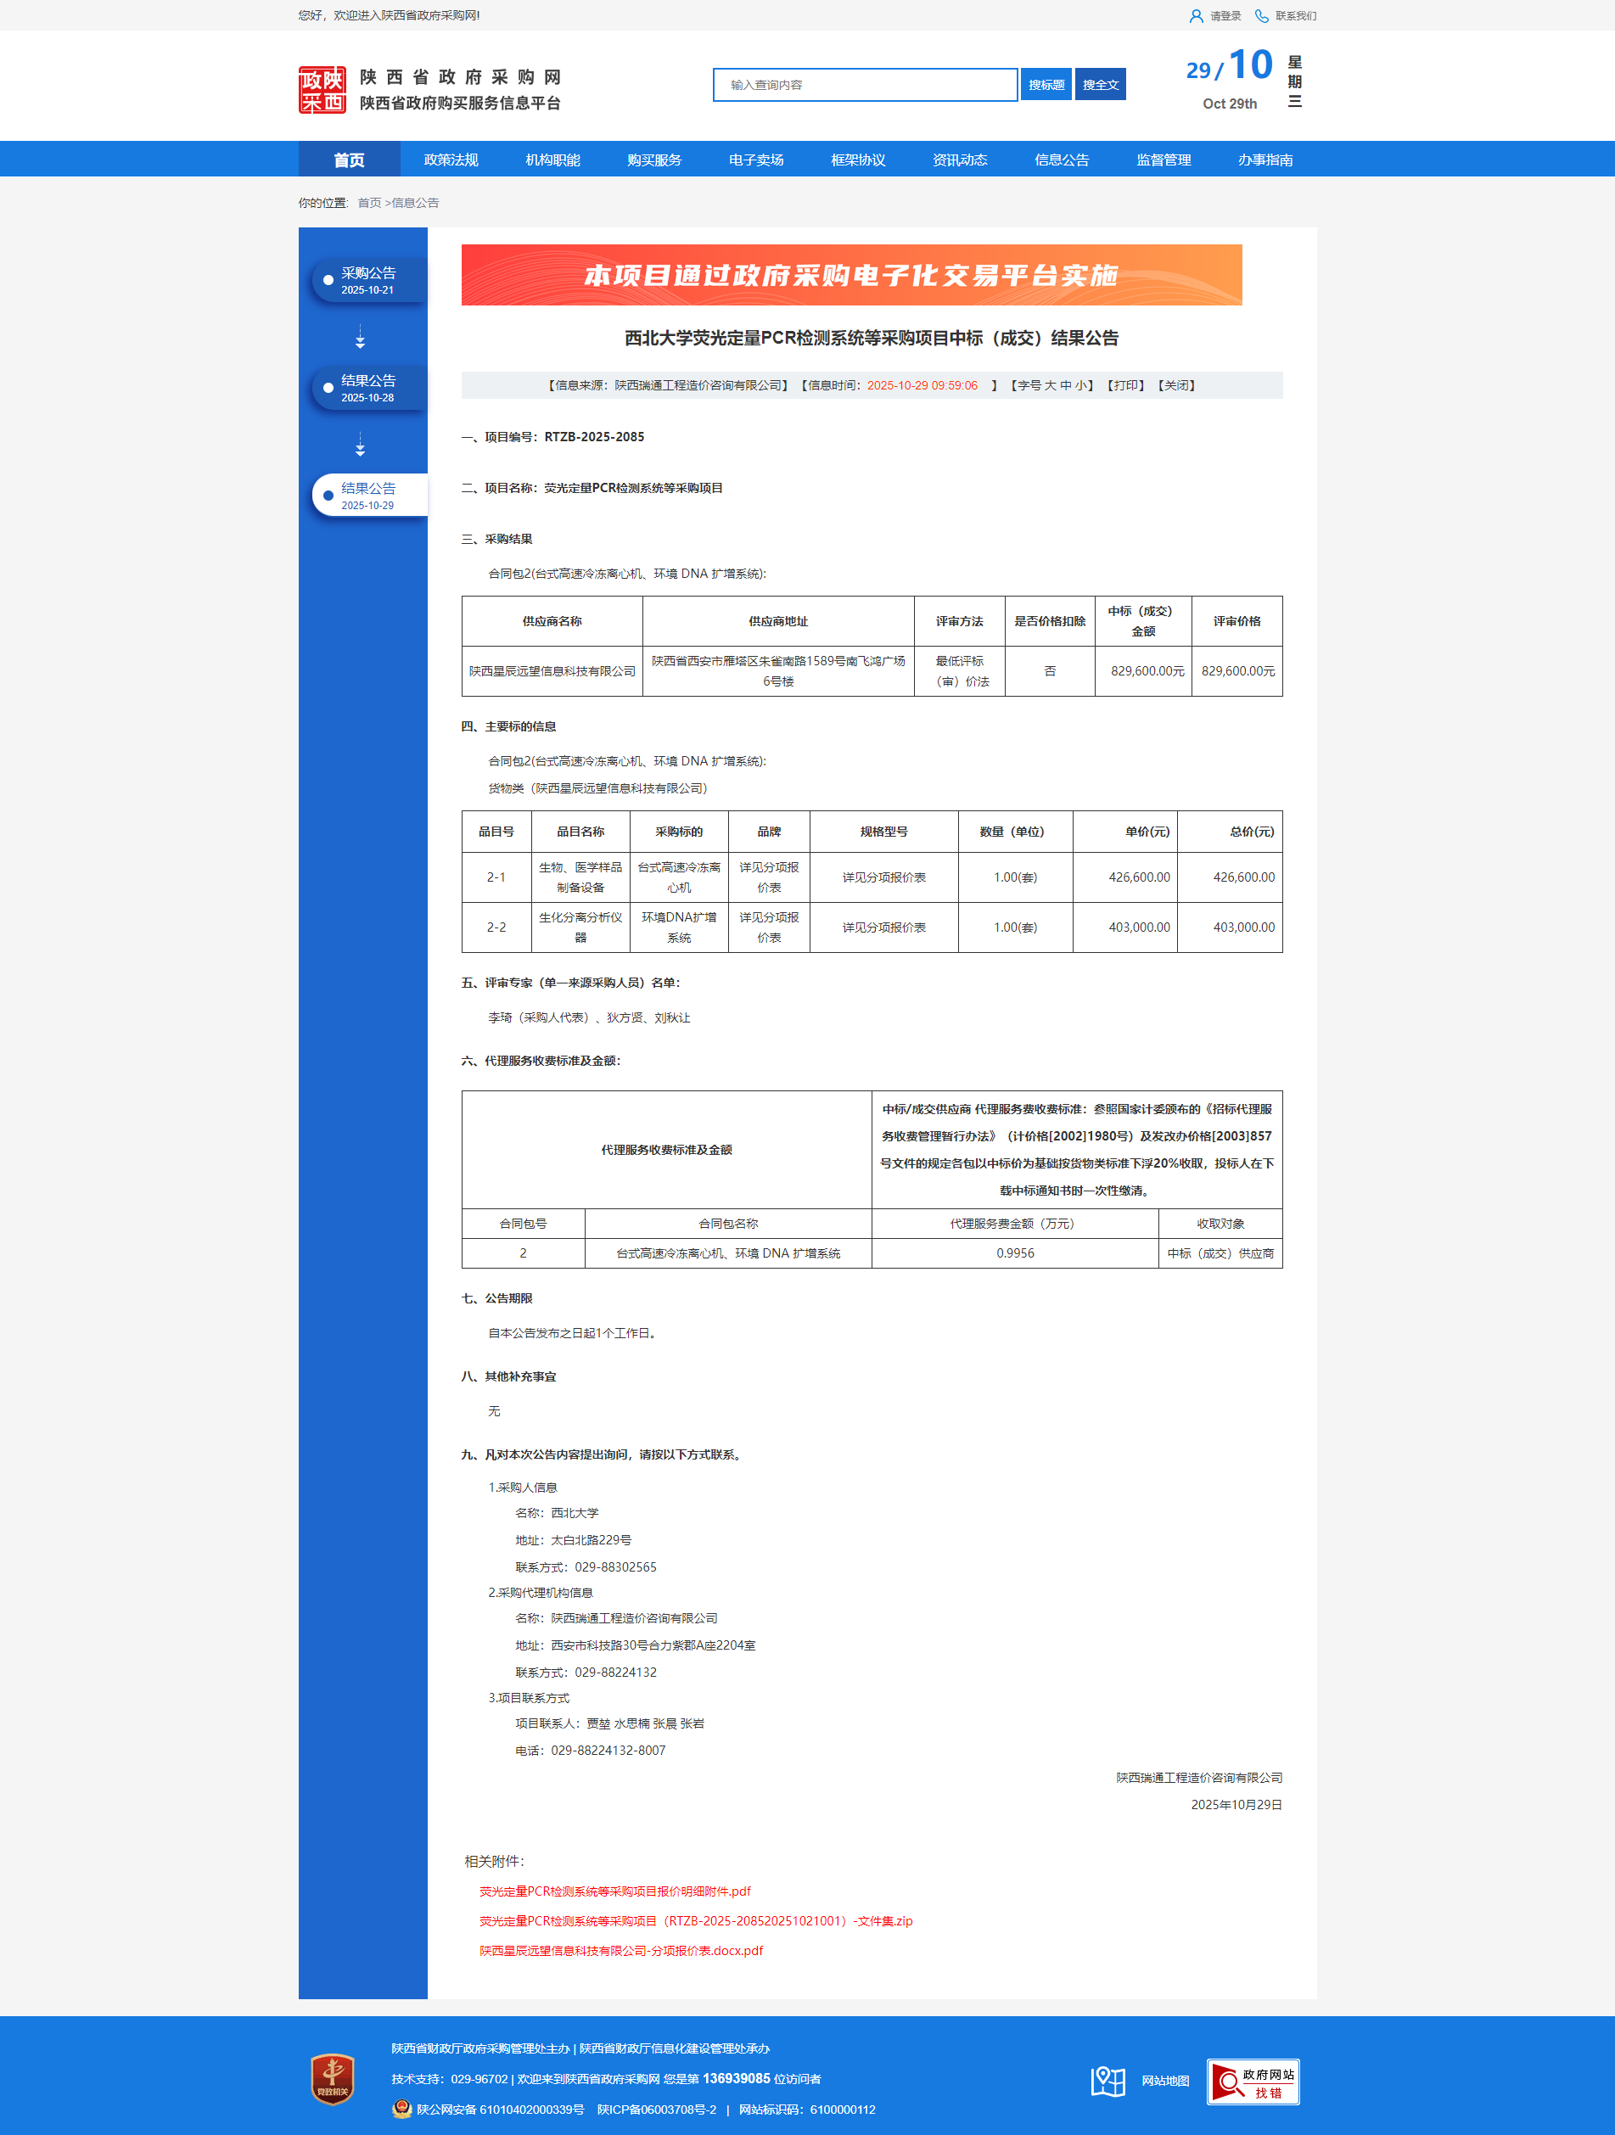The image size is (1615, 2135).
Task: Open the site map icon in footer
Action: point(1108,2081)
